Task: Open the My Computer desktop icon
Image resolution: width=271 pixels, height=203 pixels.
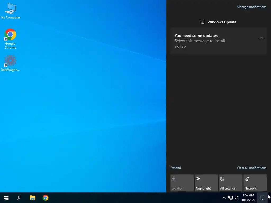Action: [10, 11]
